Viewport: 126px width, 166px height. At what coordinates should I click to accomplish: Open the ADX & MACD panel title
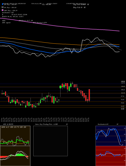[8, 124]
